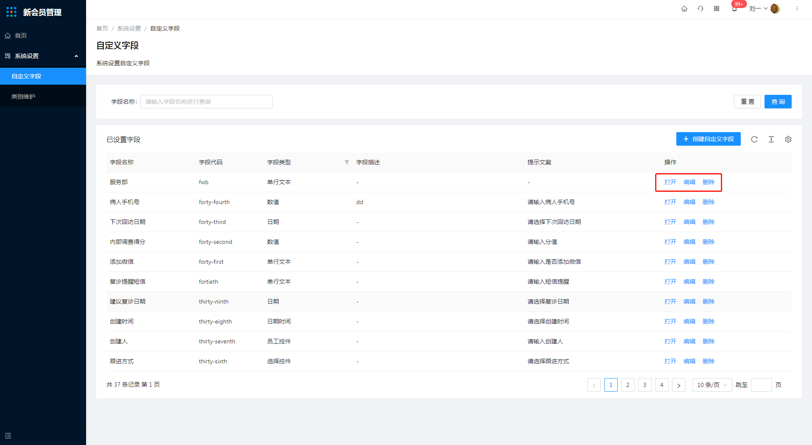Click 编辑 for 服务部 row
The width and height of the screenshot is (812, 445).
[x=689, y=182]
